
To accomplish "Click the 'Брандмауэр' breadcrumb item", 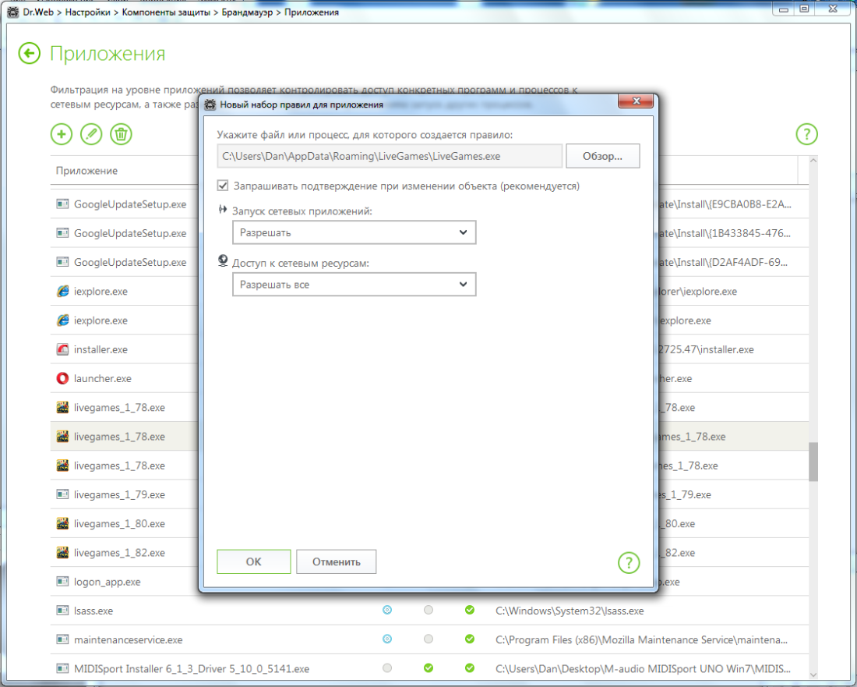I will [247, 12].
